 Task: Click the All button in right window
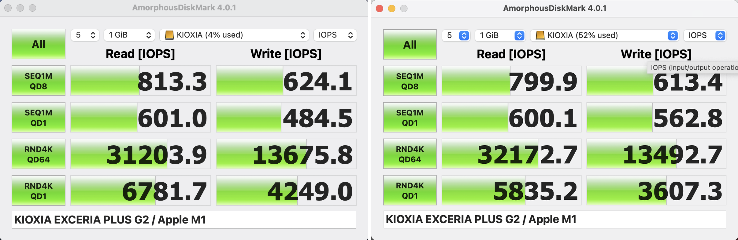click(x=410, y=45)
